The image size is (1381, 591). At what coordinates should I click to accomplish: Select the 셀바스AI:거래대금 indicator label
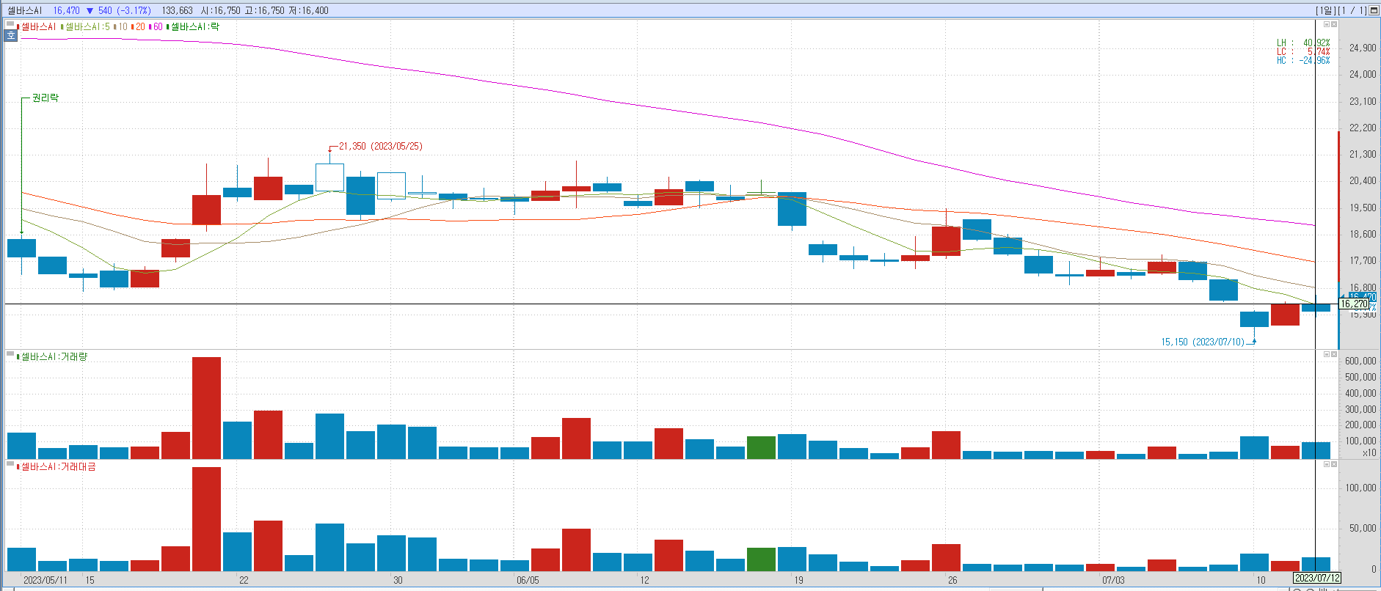point(58,467)
